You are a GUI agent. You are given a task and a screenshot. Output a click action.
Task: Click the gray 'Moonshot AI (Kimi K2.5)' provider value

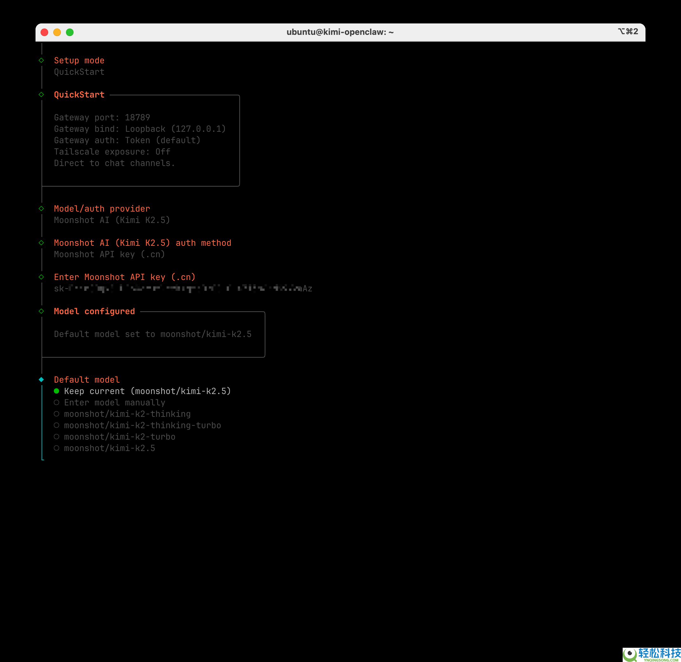pyautogui.click(x=112, y=220)
